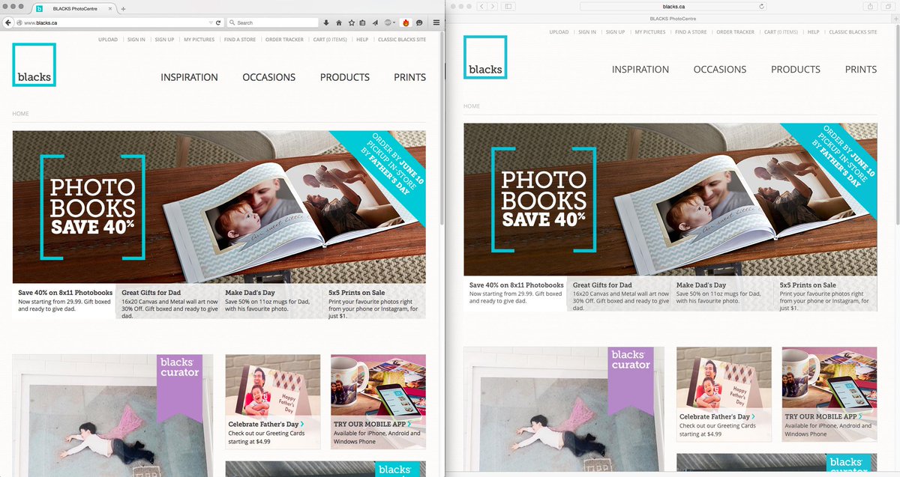This screenshot has width=900, height=477.
Task: Open CLASSIC BLACKS SITE in Firefox window
Action: click(402, 40)
